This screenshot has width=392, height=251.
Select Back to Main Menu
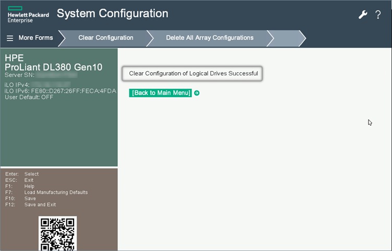pyautogui.click(x=160, y=93)
